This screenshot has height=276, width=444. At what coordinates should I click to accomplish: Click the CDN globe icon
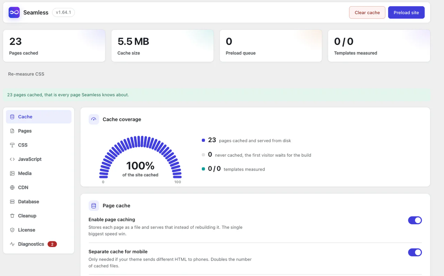pos(12,188)
